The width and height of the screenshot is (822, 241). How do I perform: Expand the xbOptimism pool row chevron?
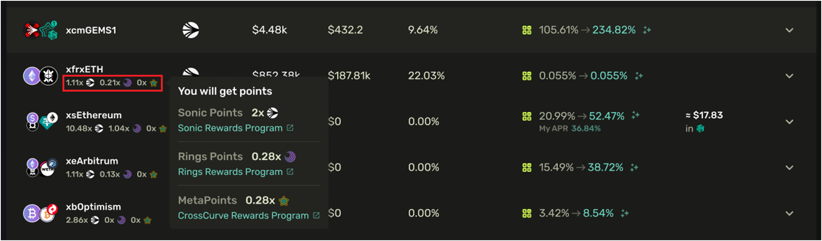pyautogui.click(x=789, y=213)
